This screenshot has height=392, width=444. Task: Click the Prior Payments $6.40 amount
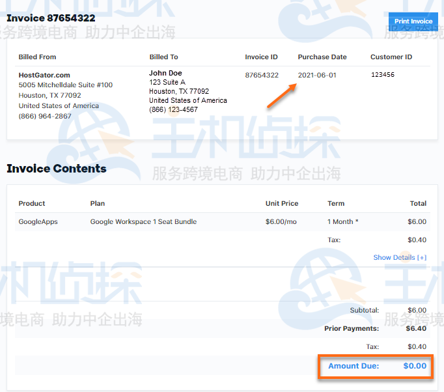coord(416,328)
